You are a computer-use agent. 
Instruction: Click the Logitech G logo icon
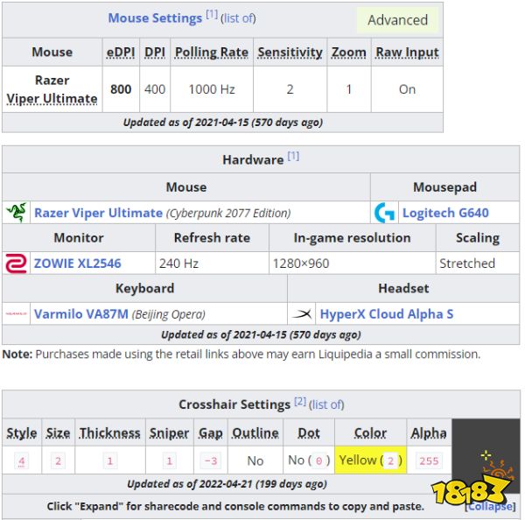pos(384,213)
